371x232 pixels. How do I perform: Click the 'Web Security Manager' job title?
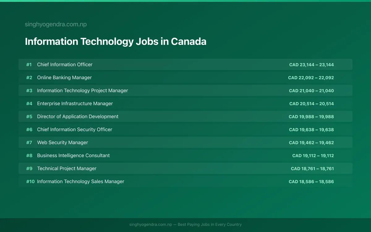click(x=62, y=143)
